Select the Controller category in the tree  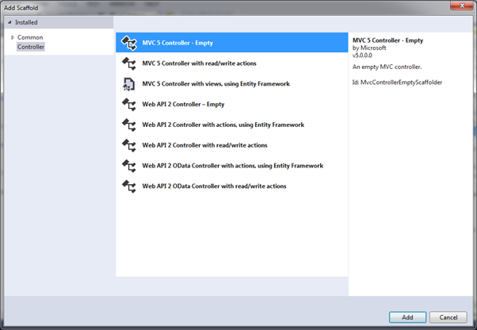pyautogui.click(x=31, y=47)
